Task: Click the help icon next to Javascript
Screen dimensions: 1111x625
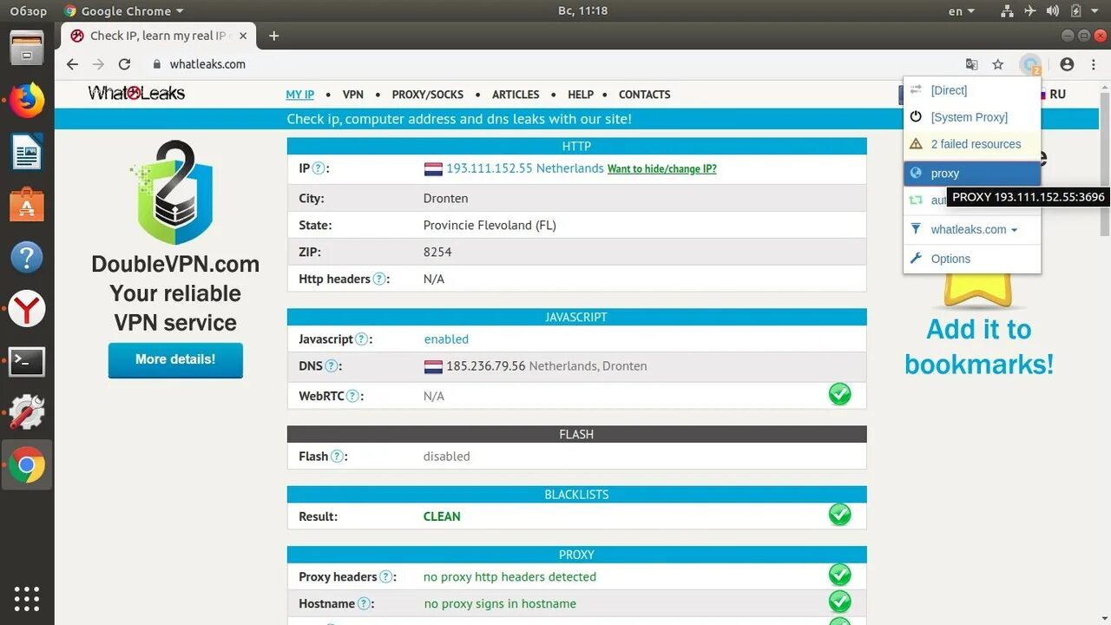Action: click(x=361, y=339)
